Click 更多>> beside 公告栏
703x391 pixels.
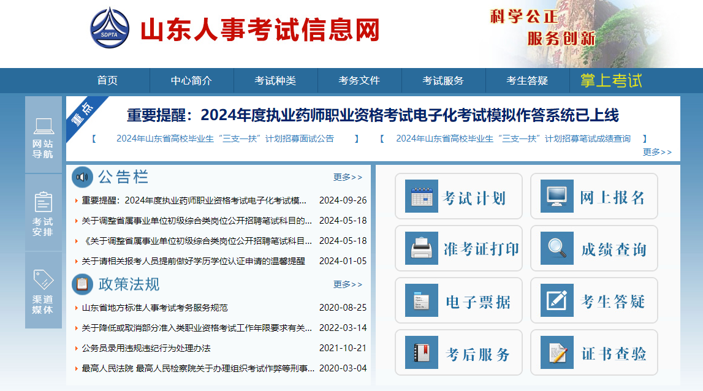point(348,177)
